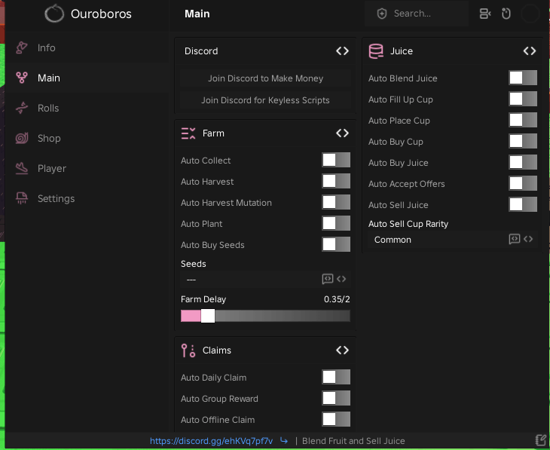Click the mouse icon in header
Viewport: 550px width, 450px height.
(x=506, y=14)
